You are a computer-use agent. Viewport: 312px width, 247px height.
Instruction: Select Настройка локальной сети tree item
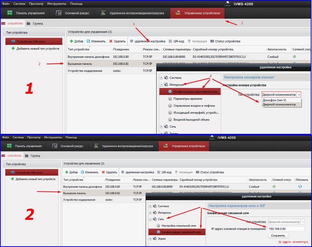pos(178,225)
